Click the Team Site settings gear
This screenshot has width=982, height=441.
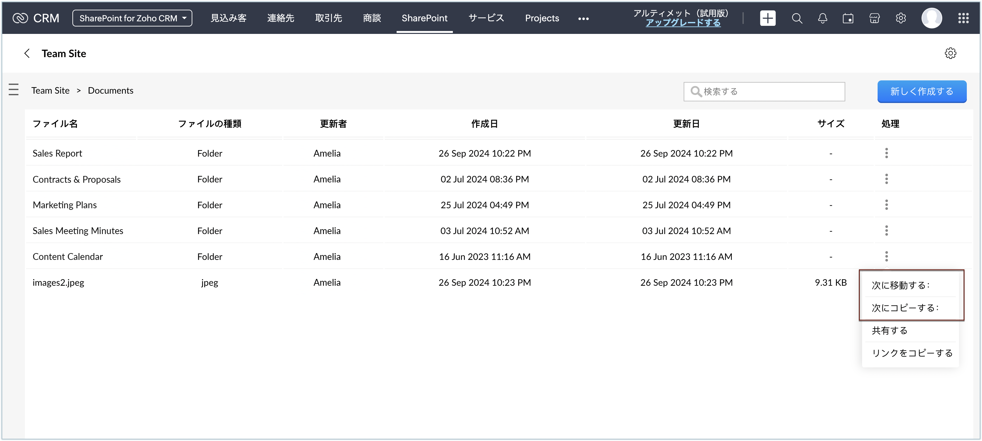tap(950, 53)
